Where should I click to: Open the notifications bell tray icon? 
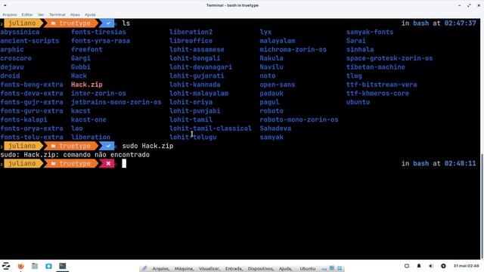pyautogui.click(x=419, y=266)
